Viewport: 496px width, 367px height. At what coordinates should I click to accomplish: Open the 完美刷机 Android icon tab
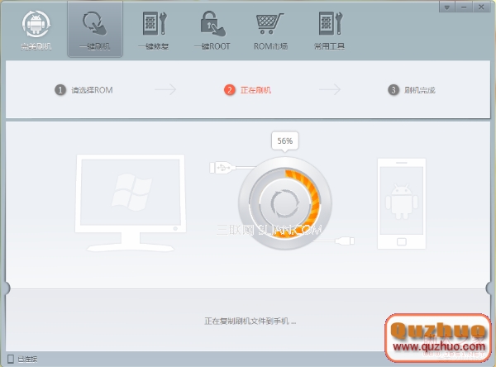36,31
